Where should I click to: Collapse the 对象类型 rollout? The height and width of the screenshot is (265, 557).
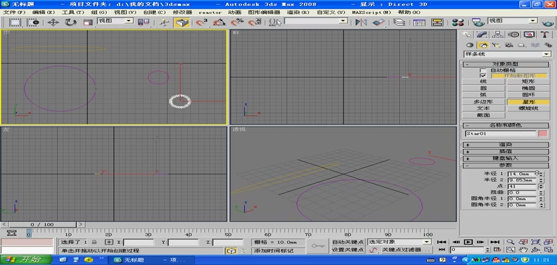pos(505,64)
